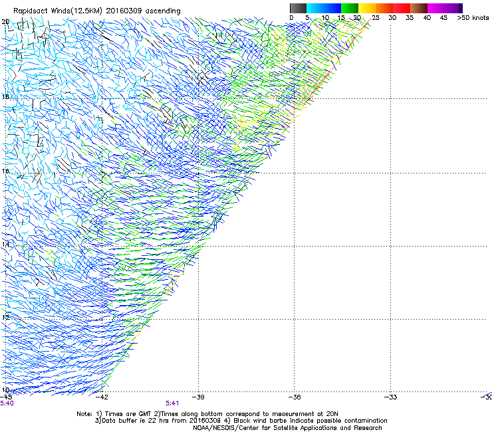Click the blue 10-15 knots legend swatch
Screen dimensions: 492x432
pyautogui.click(x=332, y=8)
